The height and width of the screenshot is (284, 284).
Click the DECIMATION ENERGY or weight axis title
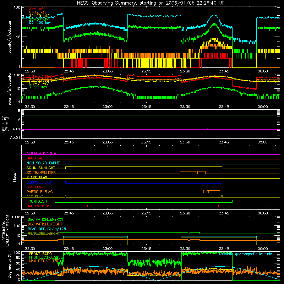(5, 230)
